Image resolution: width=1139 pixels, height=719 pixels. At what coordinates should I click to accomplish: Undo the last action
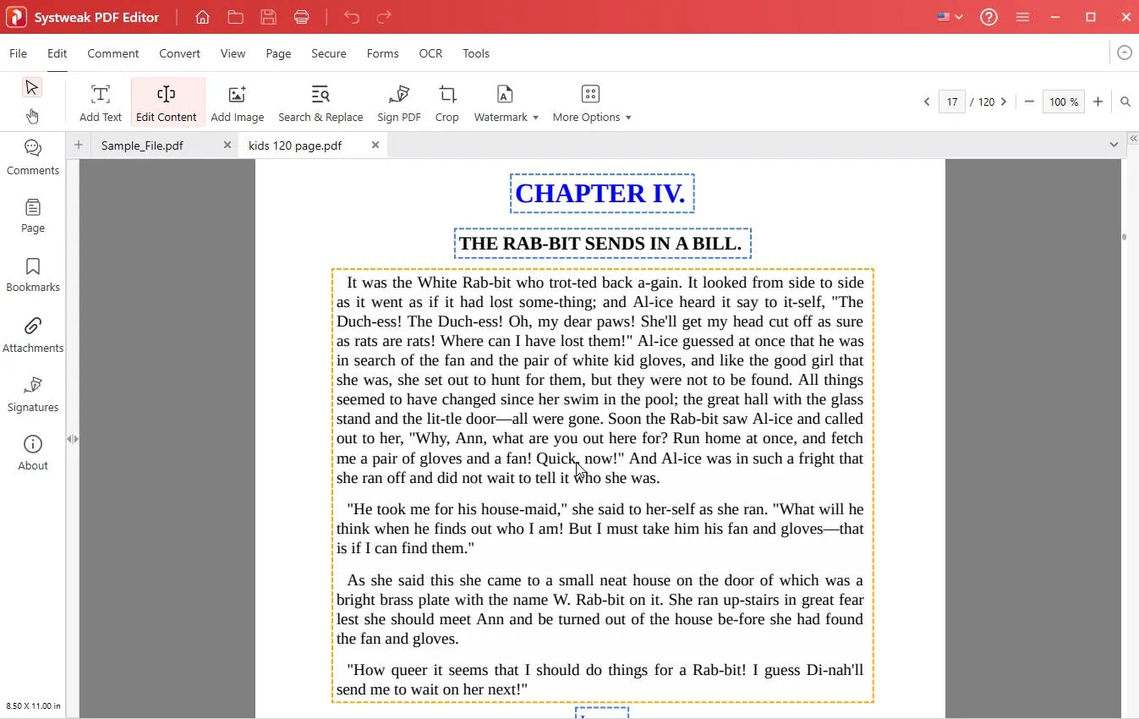click(352, 17)
